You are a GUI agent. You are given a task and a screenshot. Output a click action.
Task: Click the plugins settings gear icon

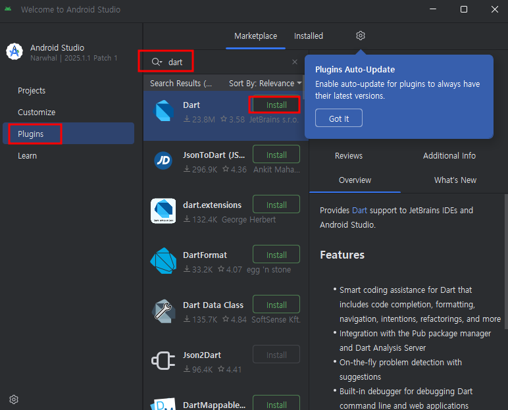(360, 36)
